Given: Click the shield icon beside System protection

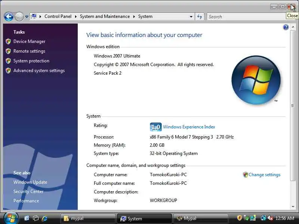Looking at the screenshot, I should tap(8, 61).
